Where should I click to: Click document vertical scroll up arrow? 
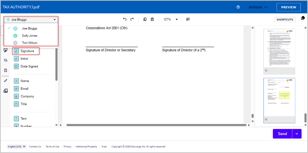(253, 28)
